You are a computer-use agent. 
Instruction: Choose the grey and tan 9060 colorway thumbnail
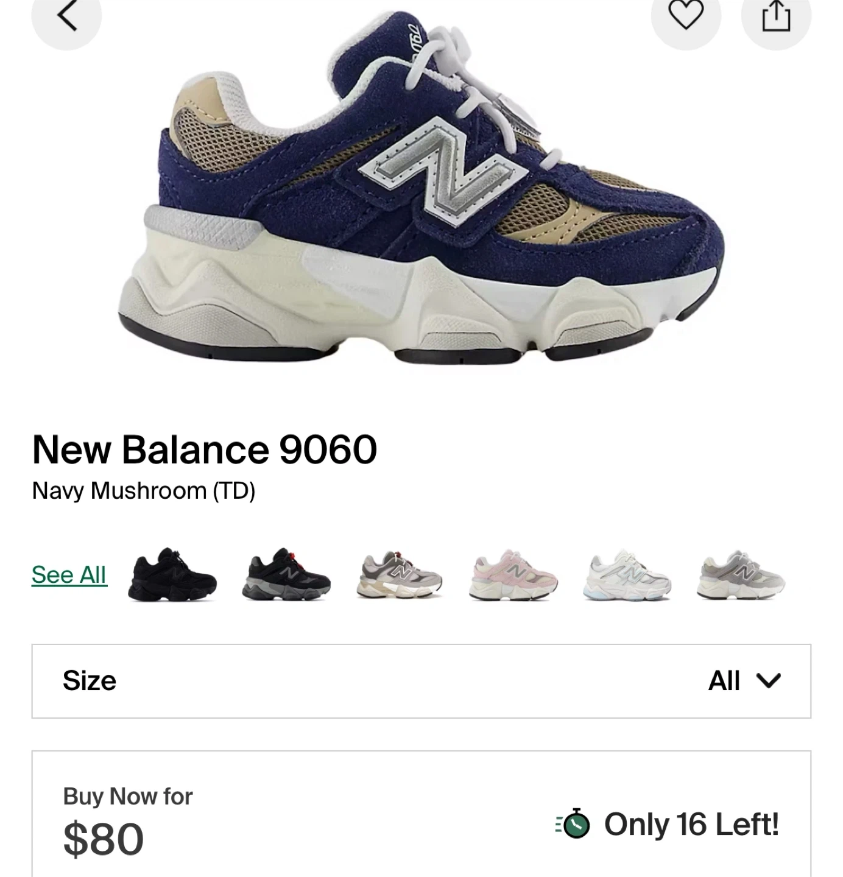click(400, 575)
